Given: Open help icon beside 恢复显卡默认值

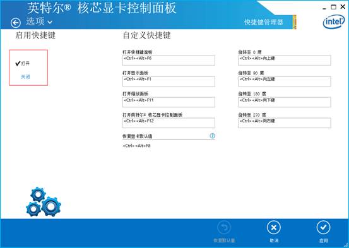Looking at the screenshot, I should point(212,136).
